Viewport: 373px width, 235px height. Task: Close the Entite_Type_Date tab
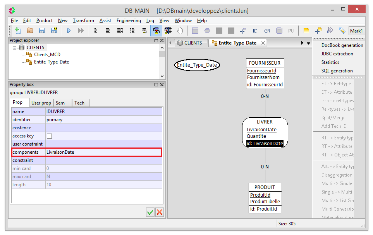coord(263,43)
